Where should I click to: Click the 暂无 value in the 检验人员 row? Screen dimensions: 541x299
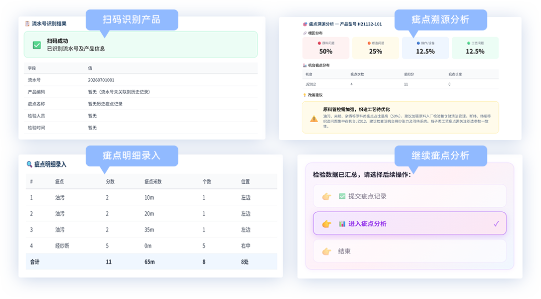(92, 116)
